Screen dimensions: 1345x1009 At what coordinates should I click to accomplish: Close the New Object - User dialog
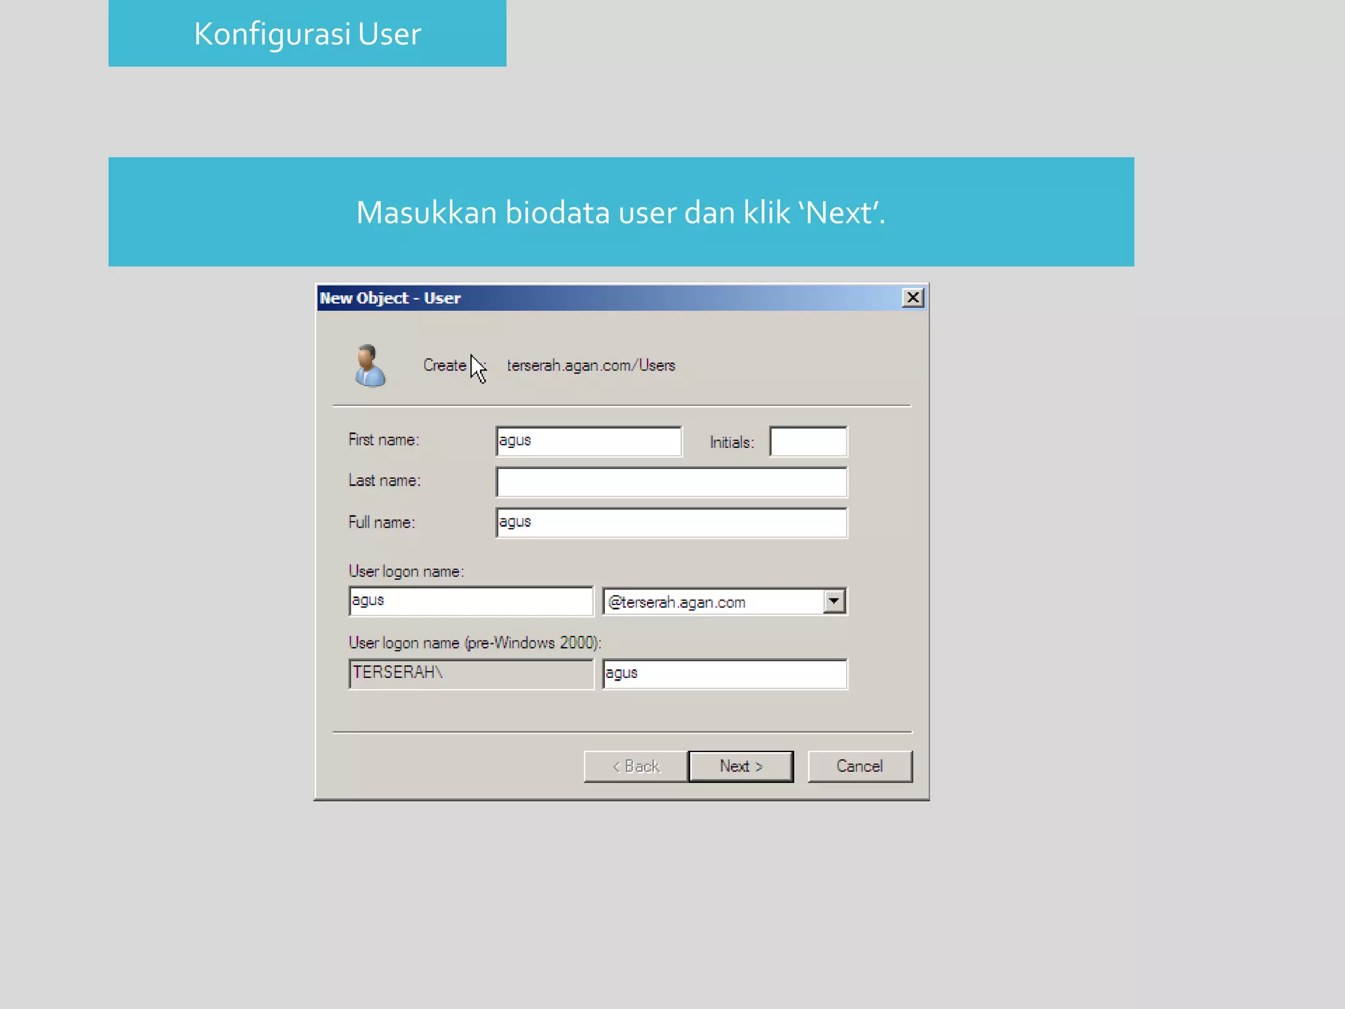pyautogui.click(x=912, y=298)
